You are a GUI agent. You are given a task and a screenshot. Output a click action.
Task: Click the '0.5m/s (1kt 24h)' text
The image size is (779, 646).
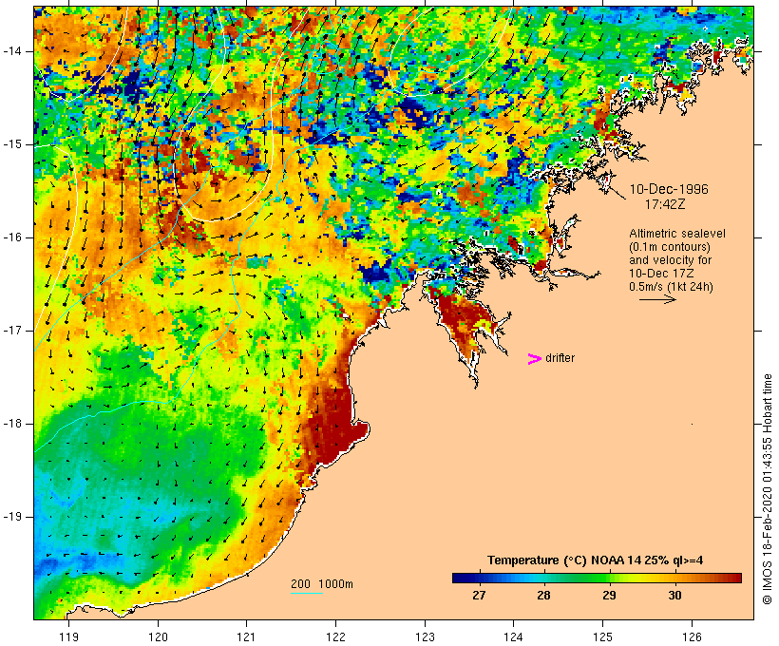(671, 287)
